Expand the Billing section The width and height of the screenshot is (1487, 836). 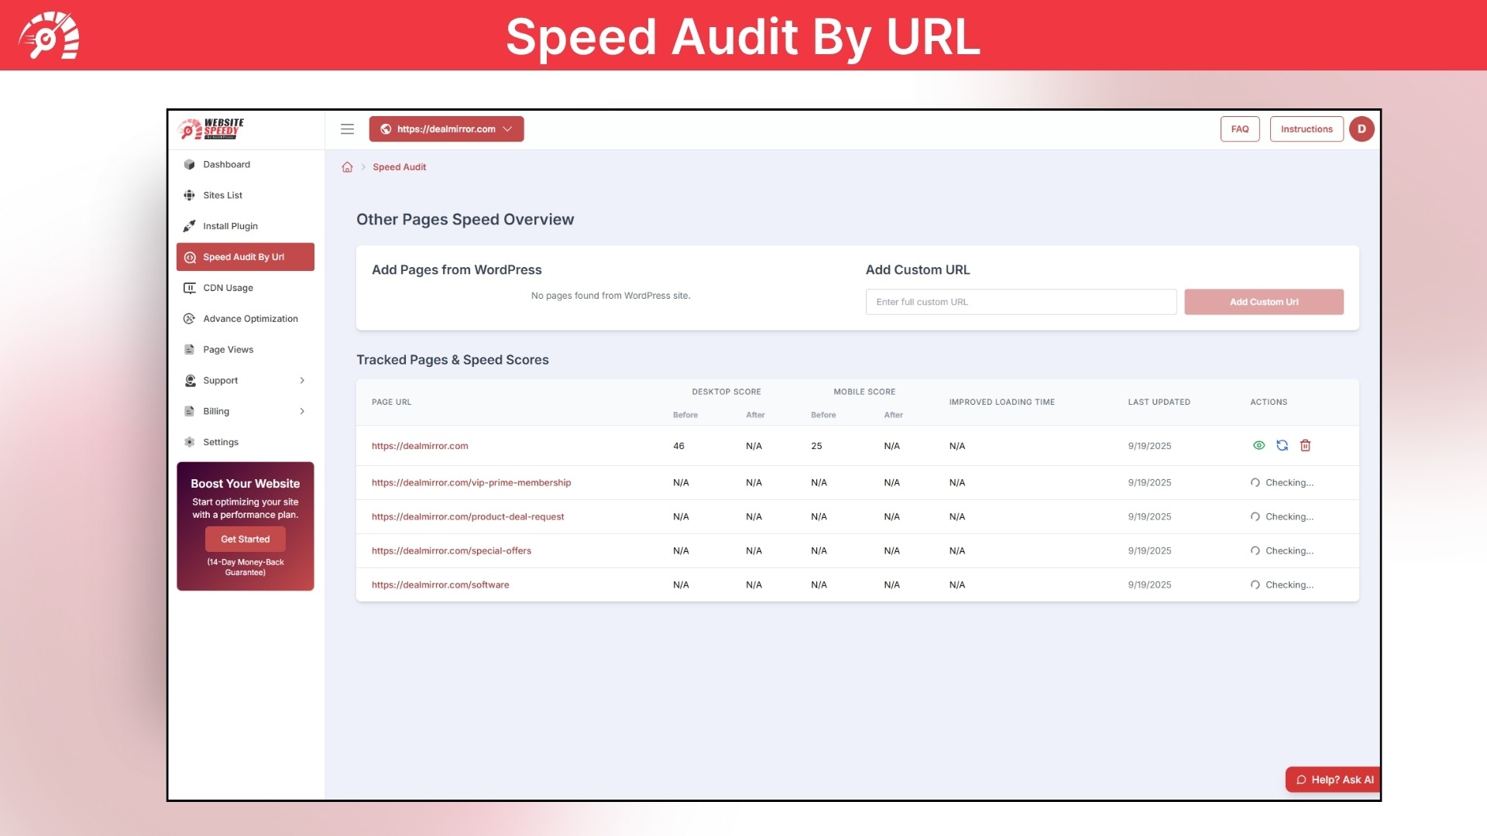tap(302, 411)
